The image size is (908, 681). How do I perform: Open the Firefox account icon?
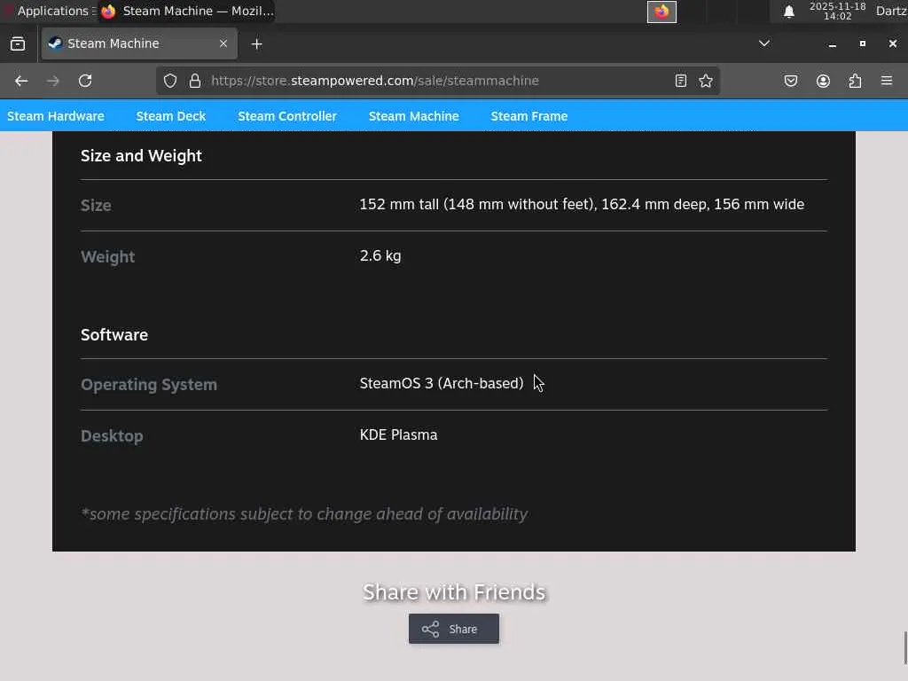click(823, 81)
